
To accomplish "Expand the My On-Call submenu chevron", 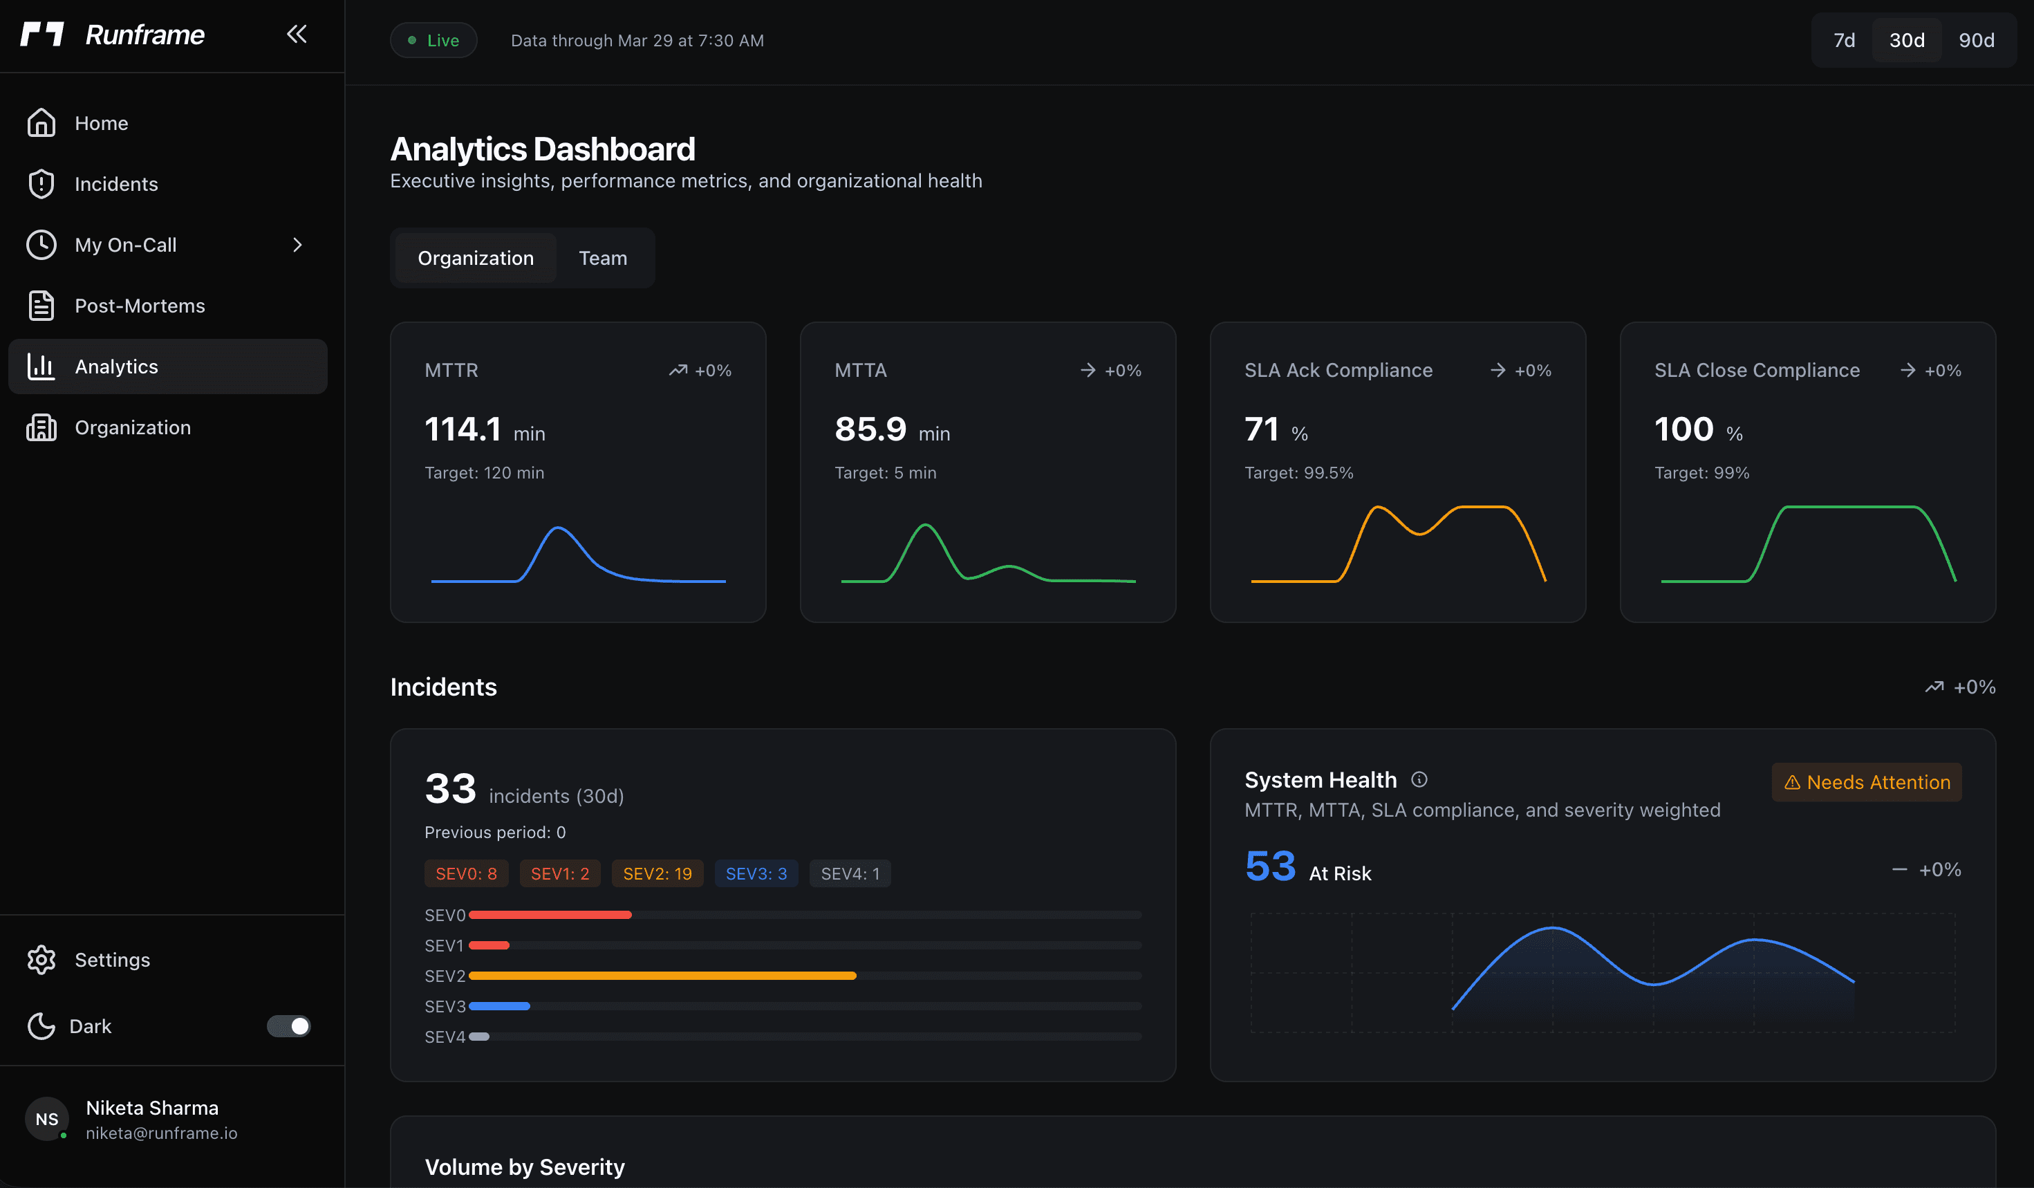I will 297,245.
